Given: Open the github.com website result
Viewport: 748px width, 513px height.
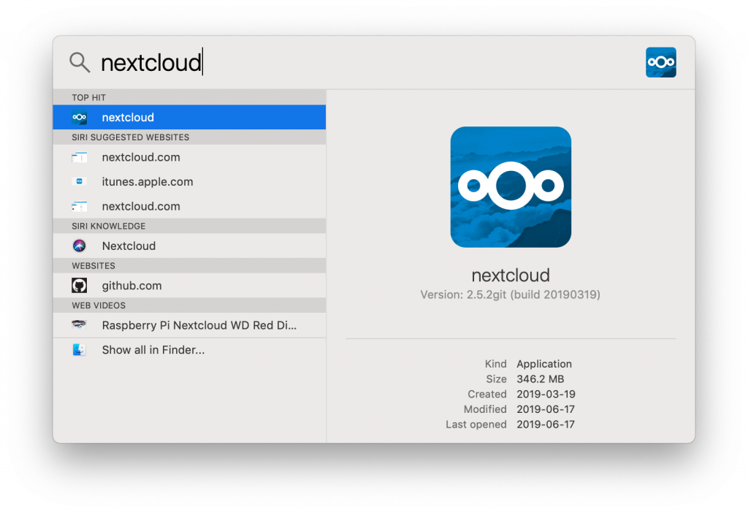Looking at the screenshot, I should click(x=131, y=286).
